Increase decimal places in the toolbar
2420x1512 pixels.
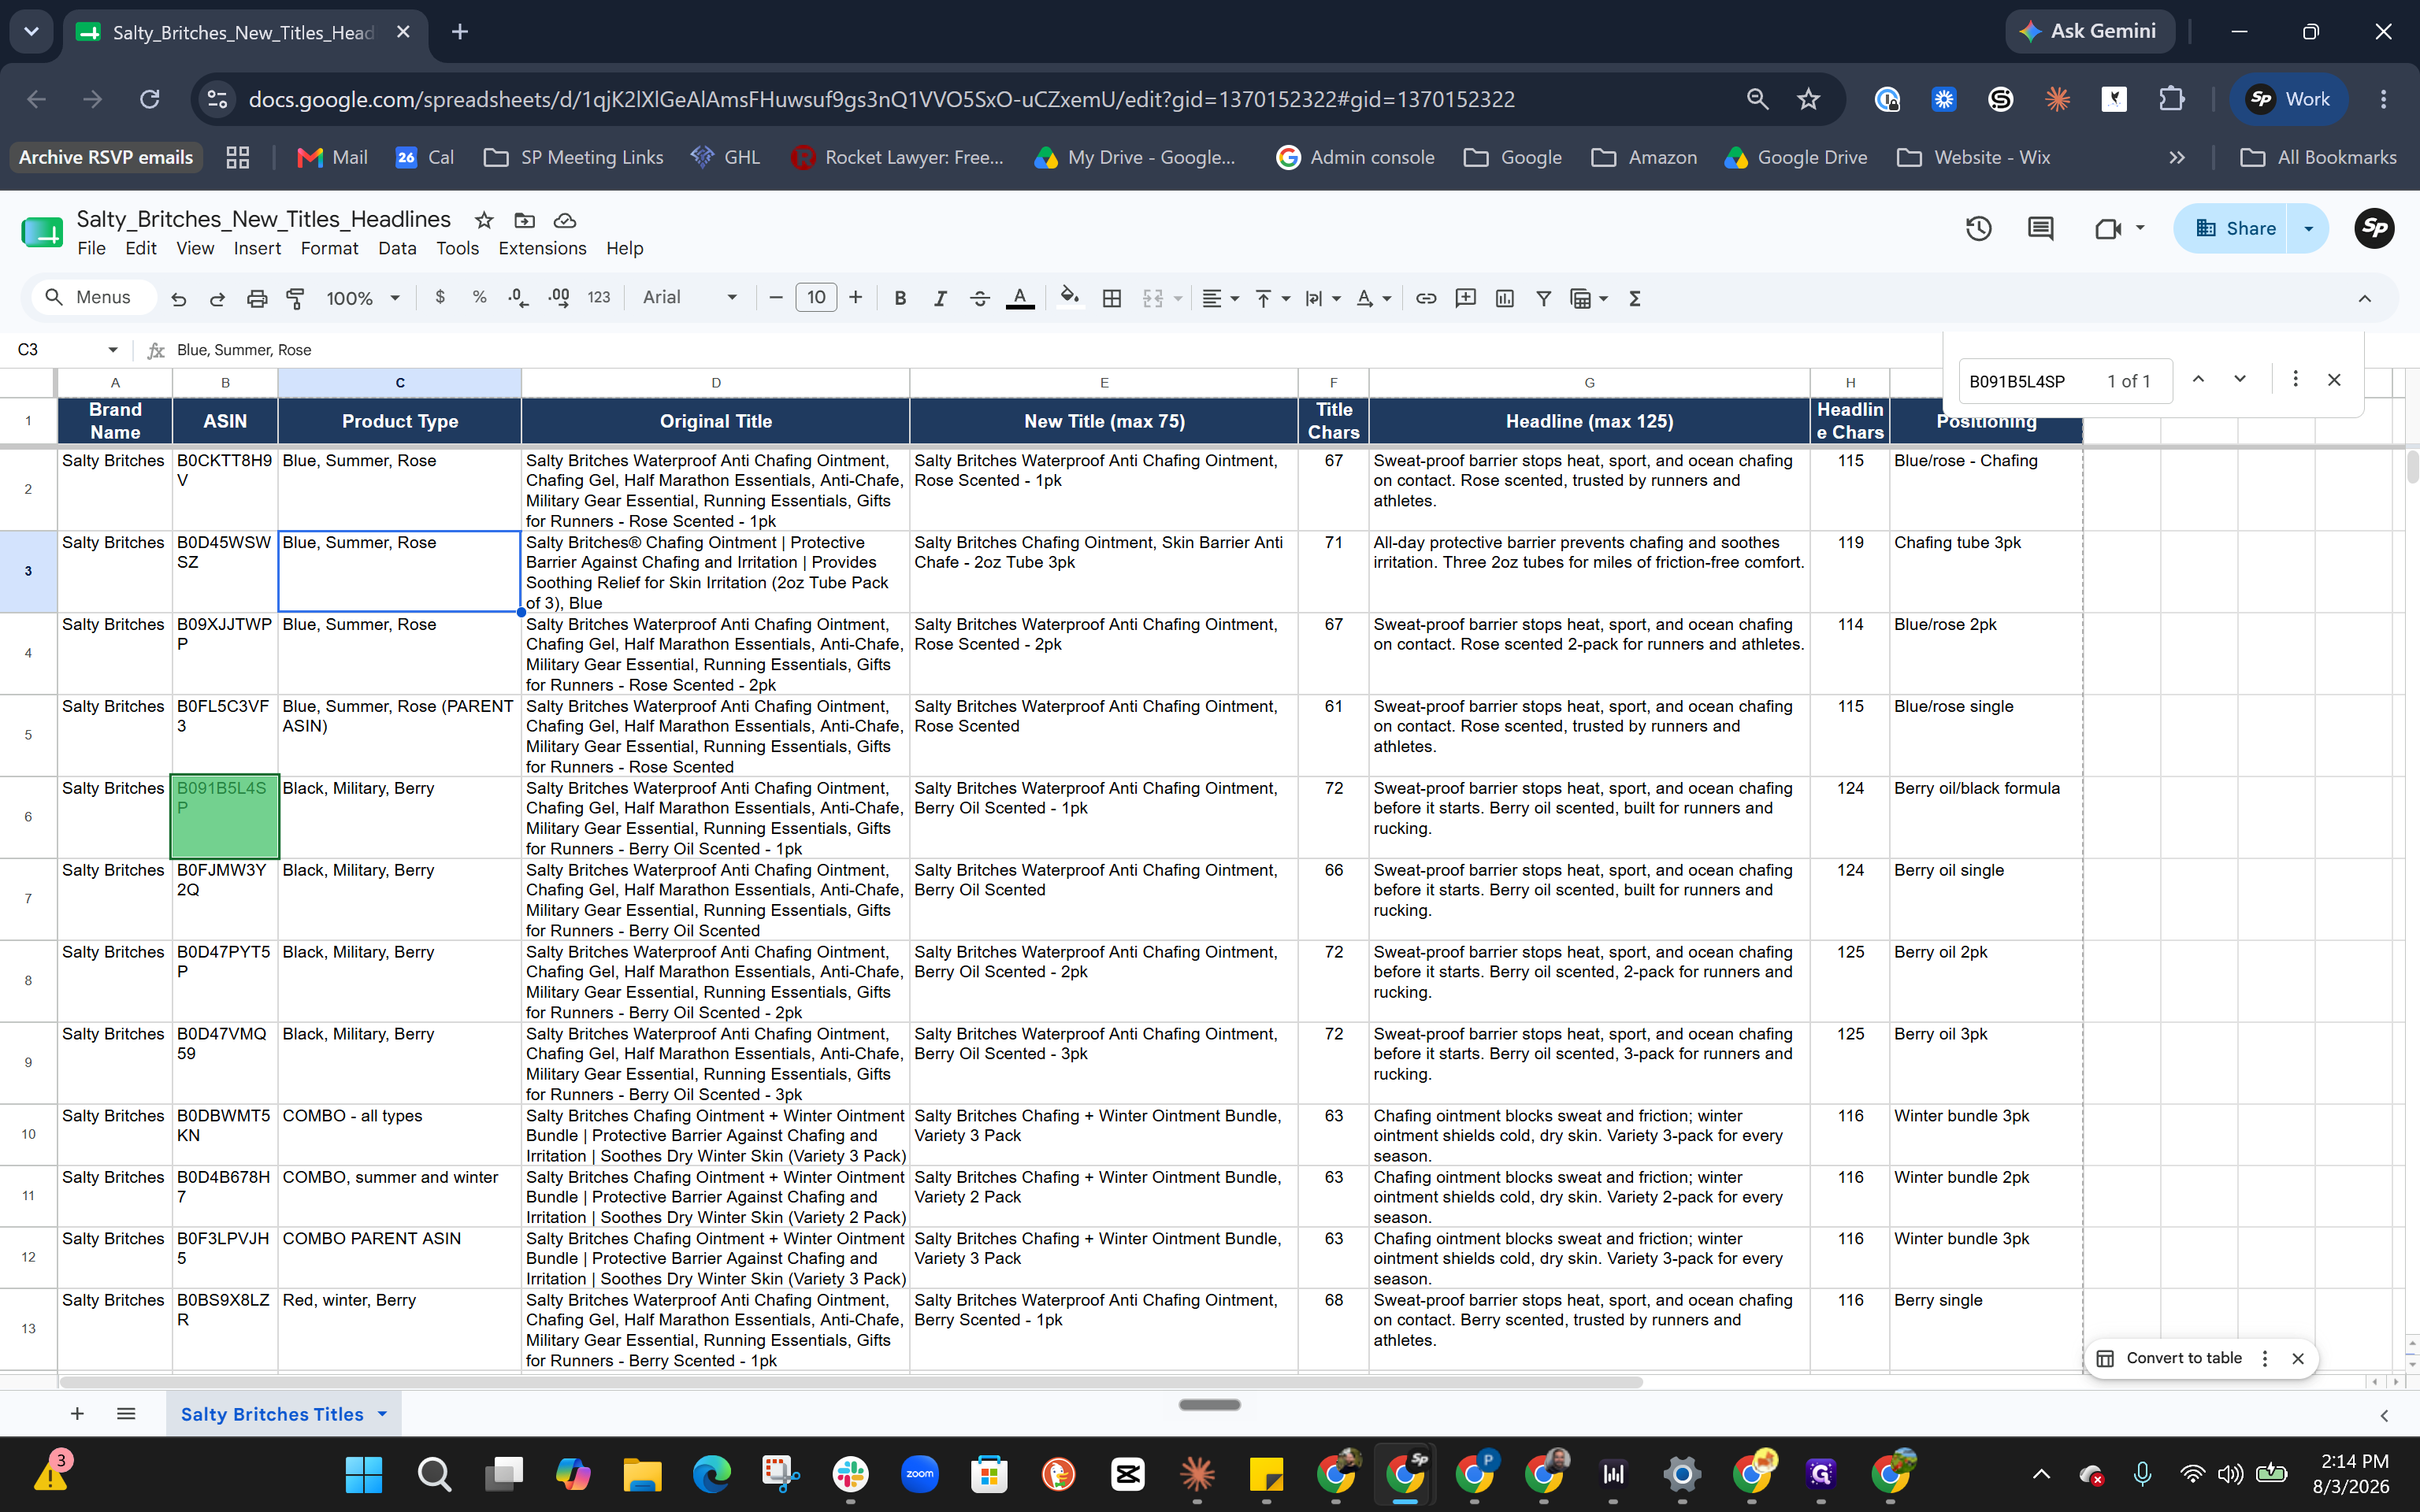click(559, 297)
